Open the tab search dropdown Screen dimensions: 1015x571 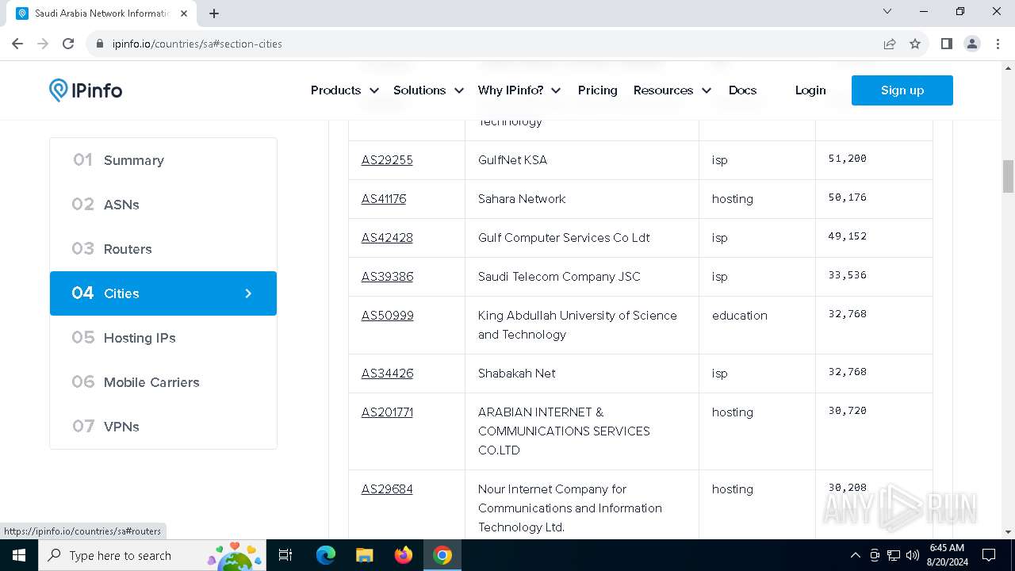(887, 11)
